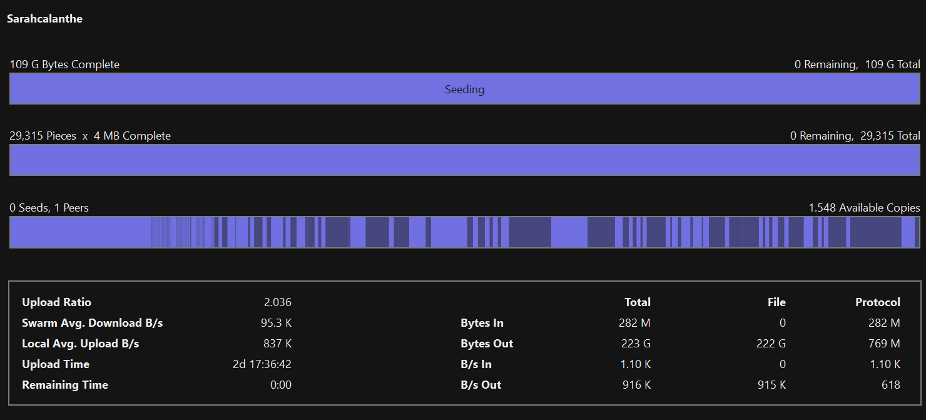Screen dimensions: 926x420
Task: Click the File column header
Action: tap(776, 302)
